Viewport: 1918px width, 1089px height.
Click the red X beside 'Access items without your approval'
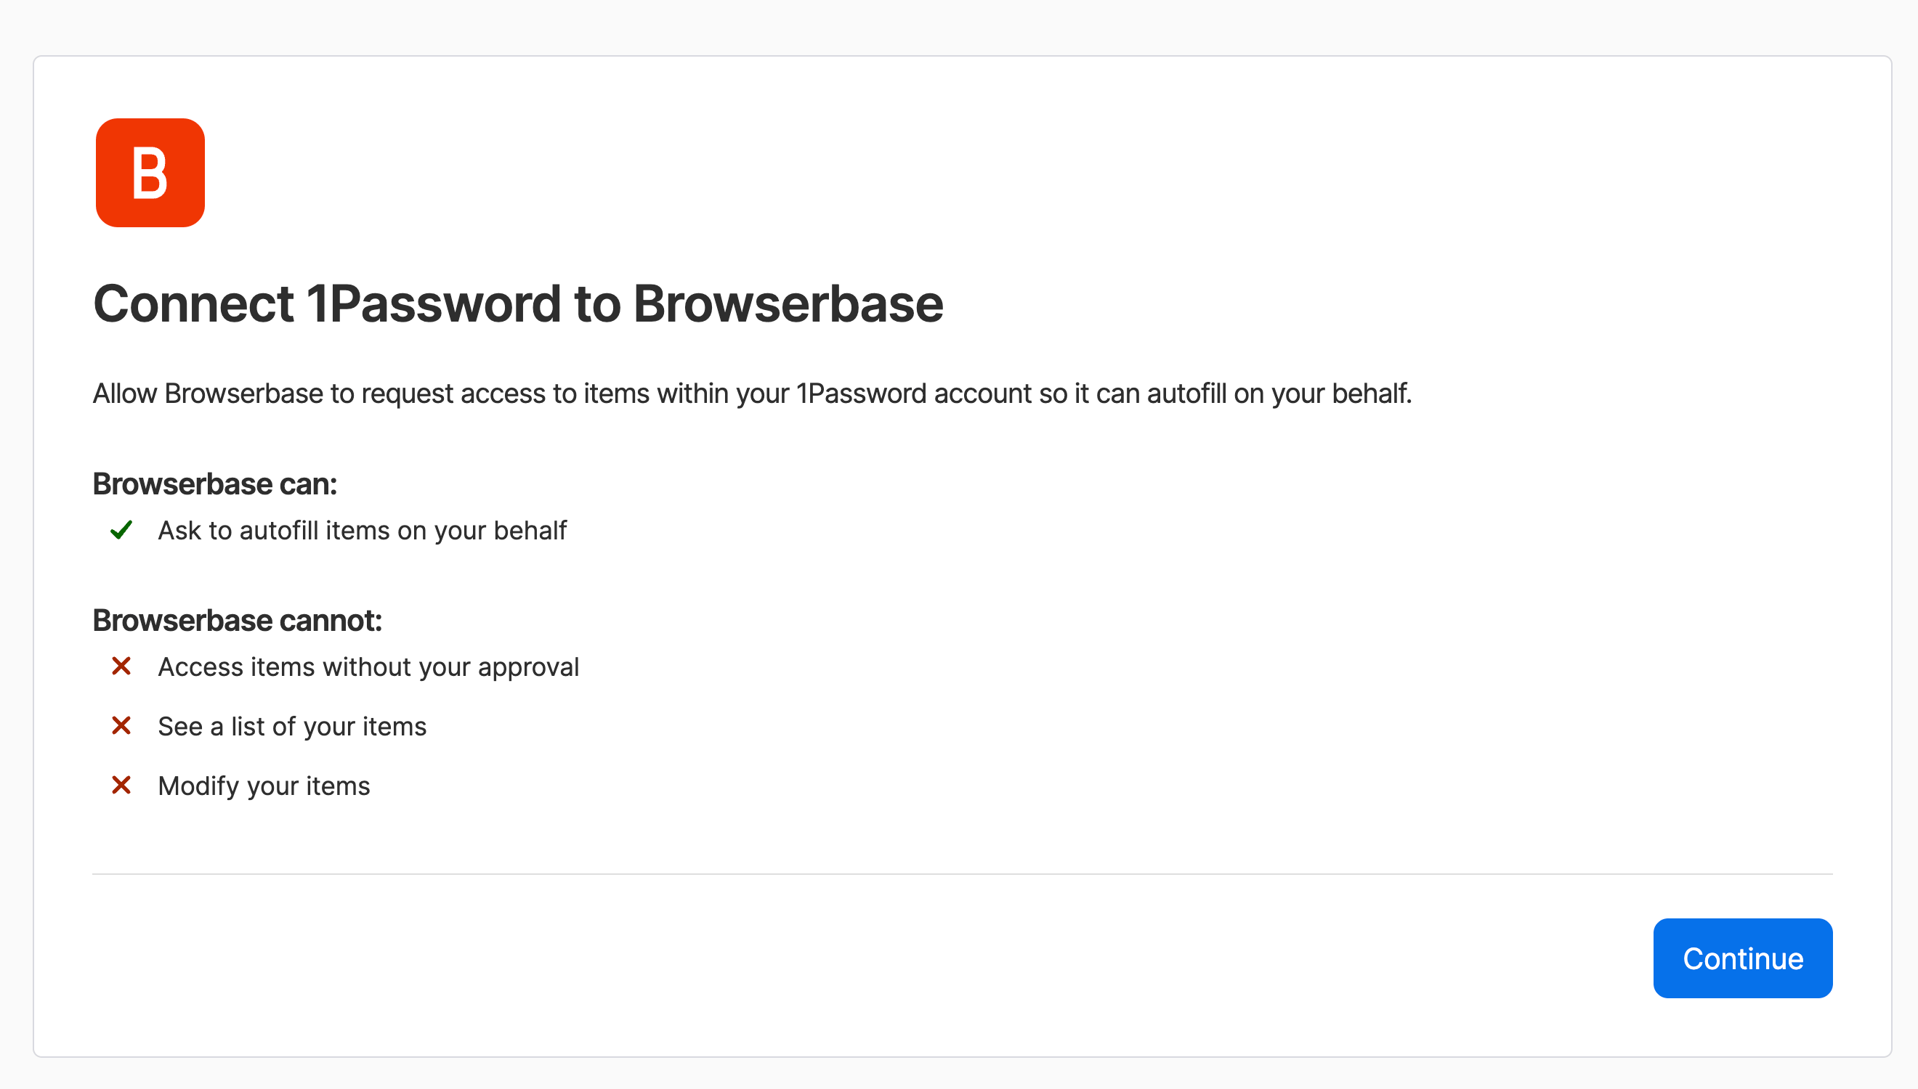point(121,666)
